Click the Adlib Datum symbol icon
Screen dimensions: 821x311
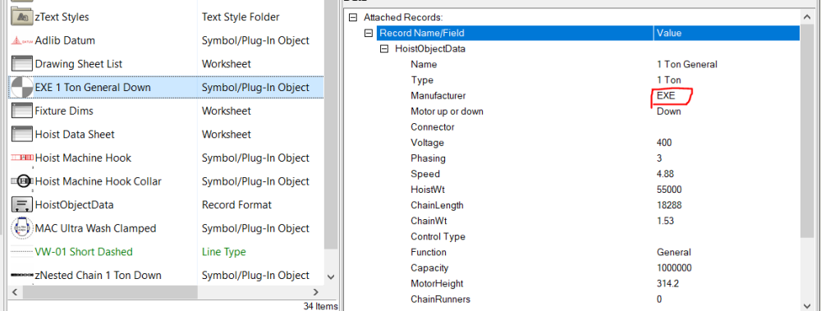coord(22,40)
